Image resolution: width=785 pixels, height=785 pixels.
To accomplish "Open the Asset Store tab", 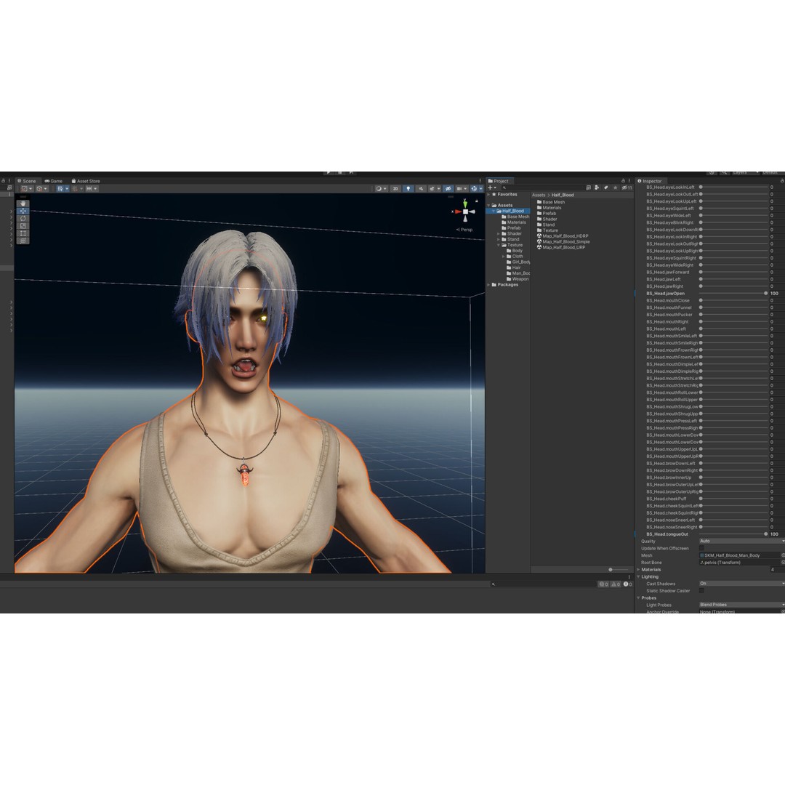I will tap(86, 181).
